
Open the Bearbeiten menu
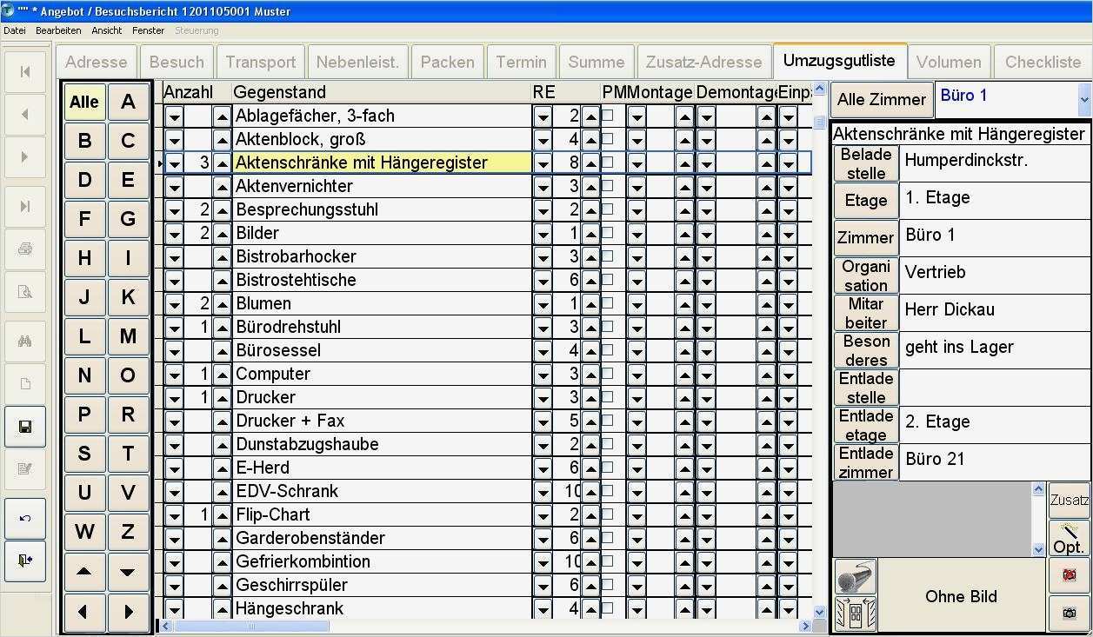coord(58,30)
